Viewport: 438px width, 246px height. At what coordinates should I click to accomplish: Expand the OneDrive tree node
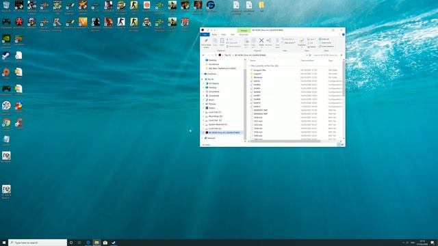point(203,74)
